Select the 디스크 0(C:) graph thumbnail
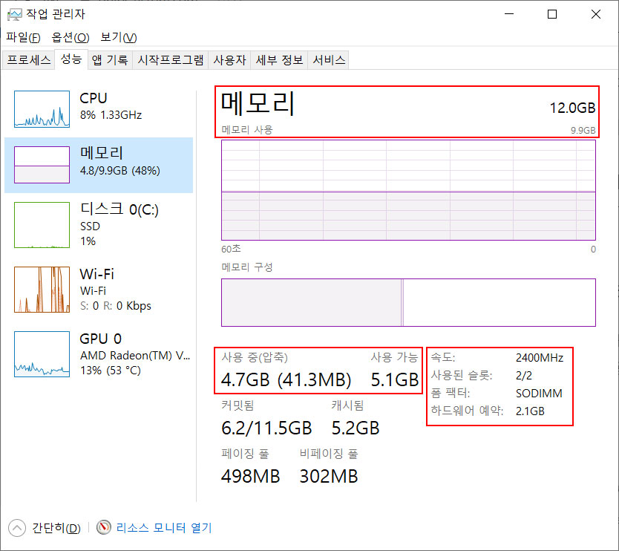Viewport: 619px width, 551px height. (x=42, y=225)
